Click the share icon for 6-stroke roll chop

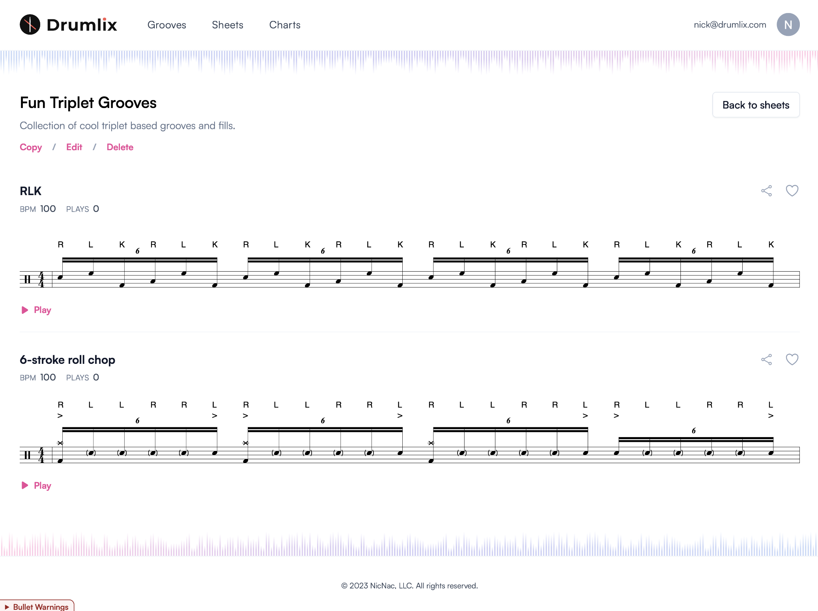(767, 360)
